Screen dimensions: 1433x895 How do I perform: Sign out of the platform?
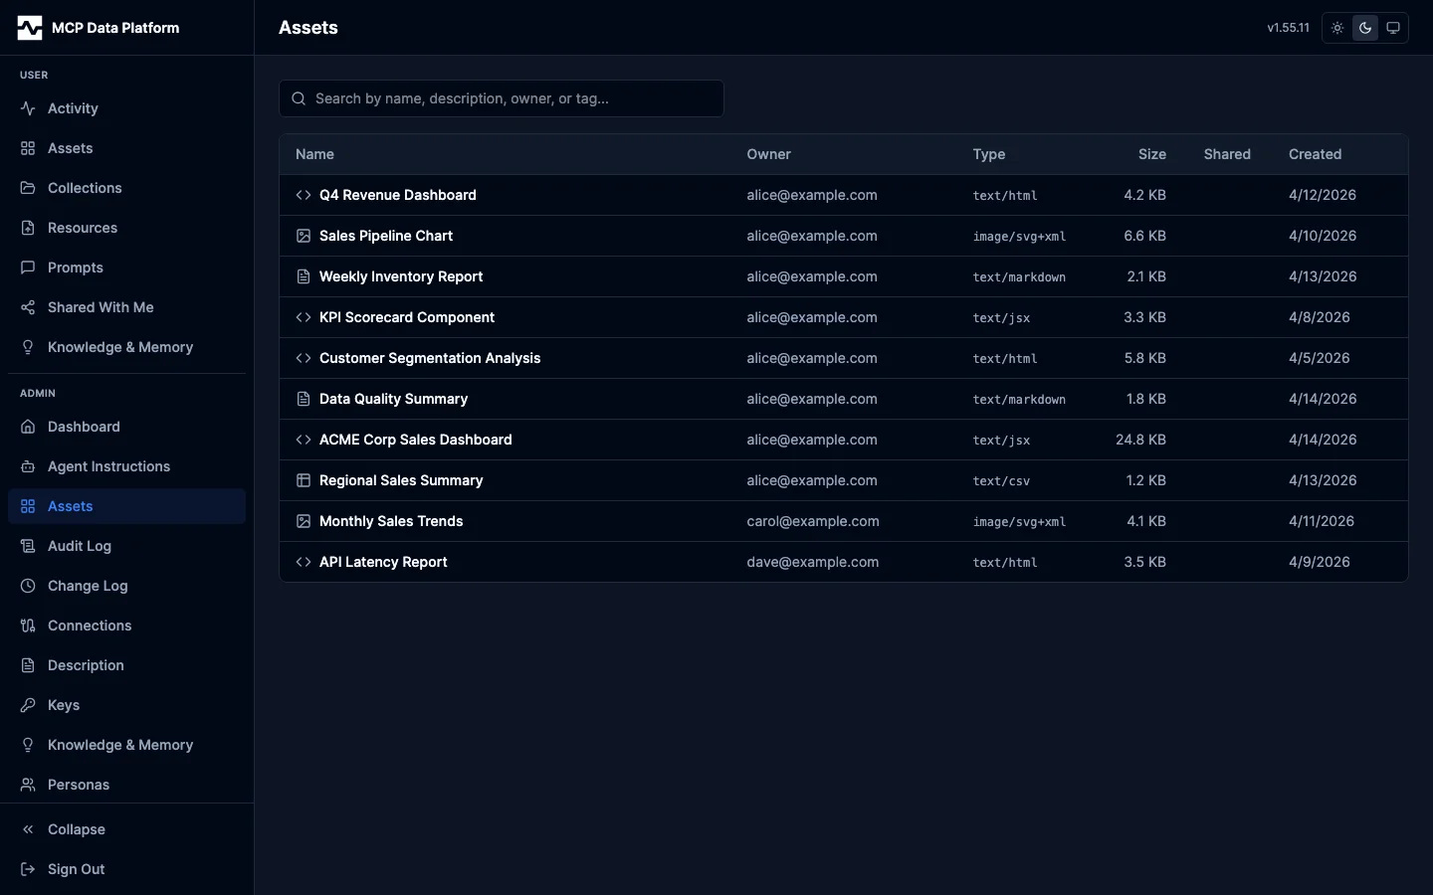point(76,869)
